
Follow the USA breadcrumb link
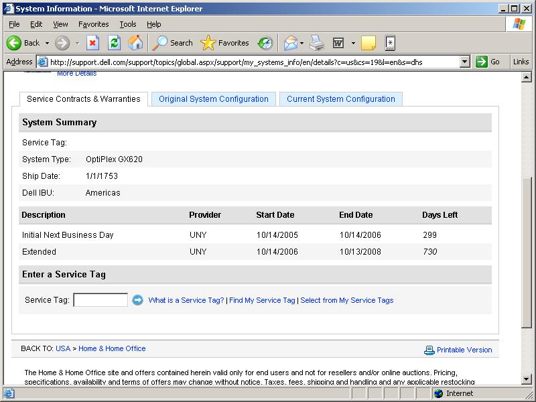pyautogui.click(x=63, y=348)
